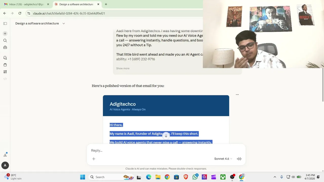Start a new chat with plus icon
The width and height of the screenshot is (324, 182).
tap(5, 33)
